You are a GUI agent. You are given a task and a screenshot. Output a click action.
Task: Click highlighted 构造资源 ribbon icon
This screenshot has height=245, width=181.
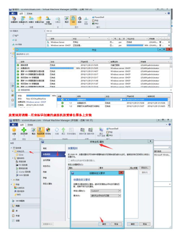pyautogui.click(x=41, y=132)
